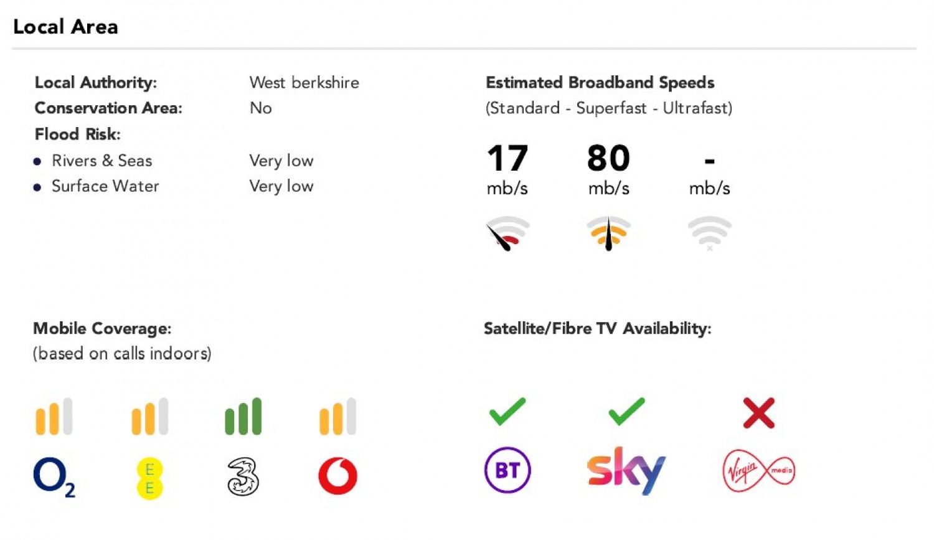The height and width of the screenshot is (540, 934).
Task: Click the green checkmark above BT
Action: 507,412
